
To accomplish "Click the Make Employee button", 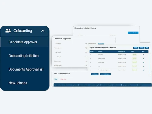I will pyautogui.click(x=95, y=74).
